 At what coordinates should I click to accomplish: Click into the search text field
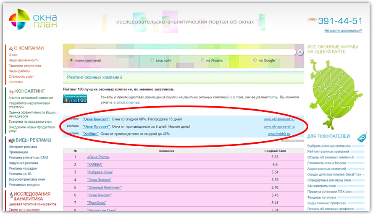click(183, 52)
